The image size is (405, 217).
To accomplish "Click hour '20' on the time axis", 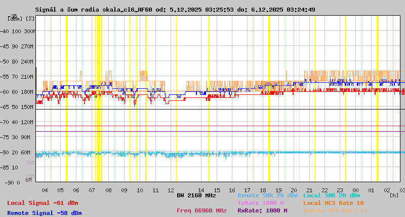I will coord(294,190).
